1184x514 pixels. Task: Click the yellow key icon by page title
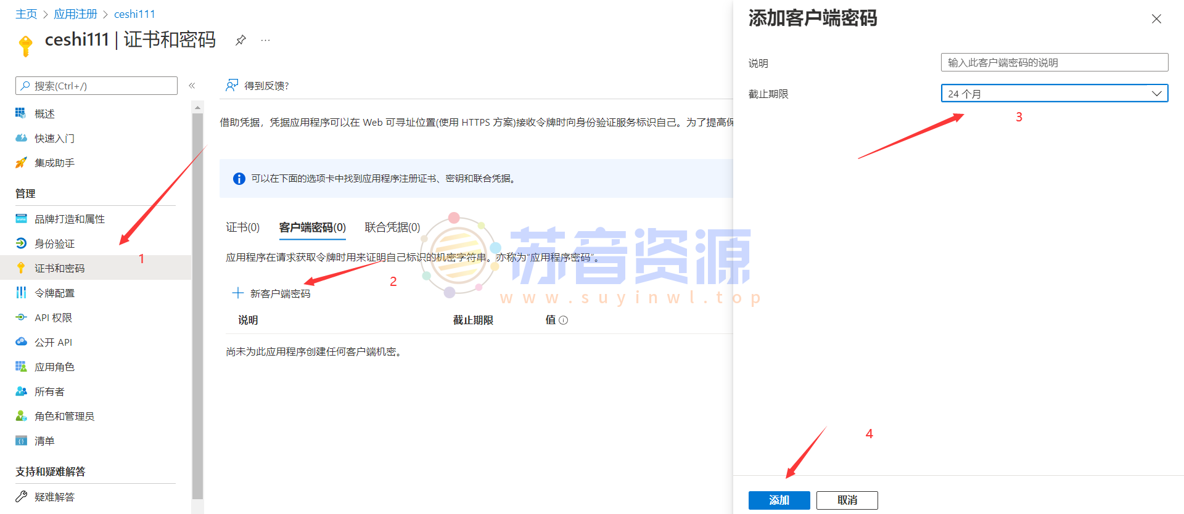[26, 46]
